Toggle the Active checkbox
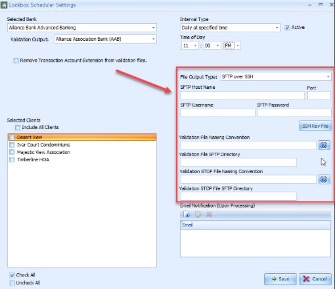335x289 pixels. click(287, 28)
